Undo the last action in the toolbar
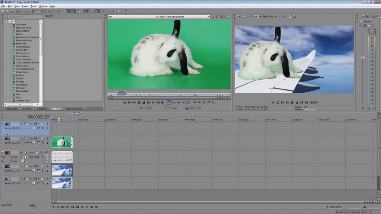 pyautogui.click(x=50, y=11)
